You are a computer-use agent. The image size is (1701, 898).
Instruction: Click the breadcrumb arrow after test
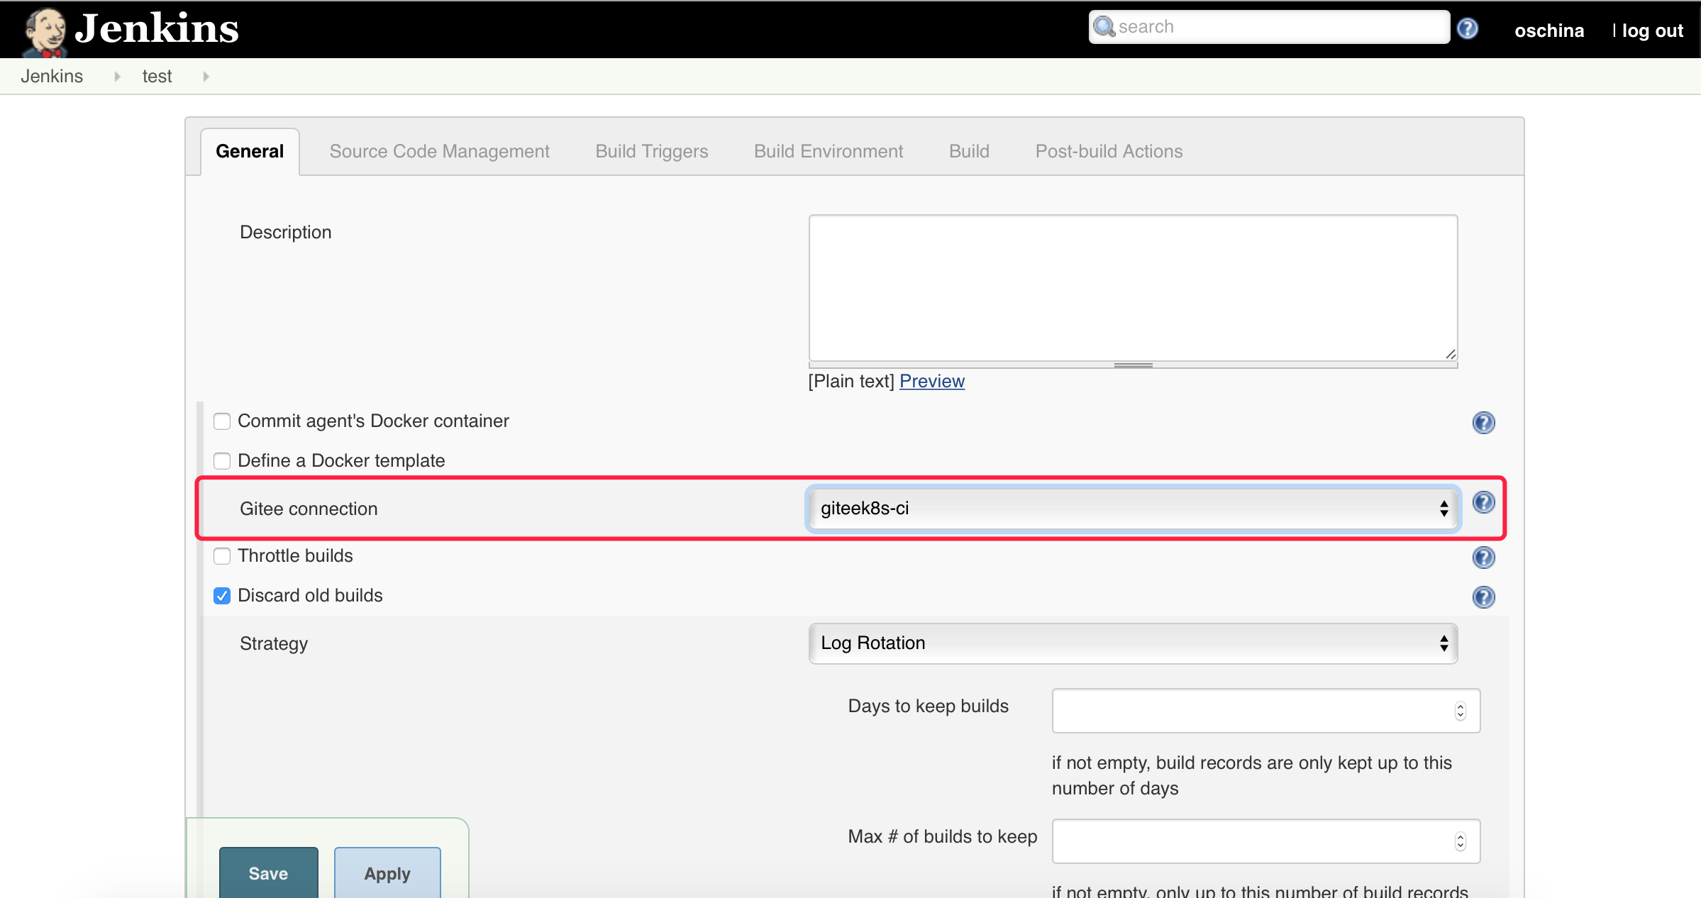[206, 75]
